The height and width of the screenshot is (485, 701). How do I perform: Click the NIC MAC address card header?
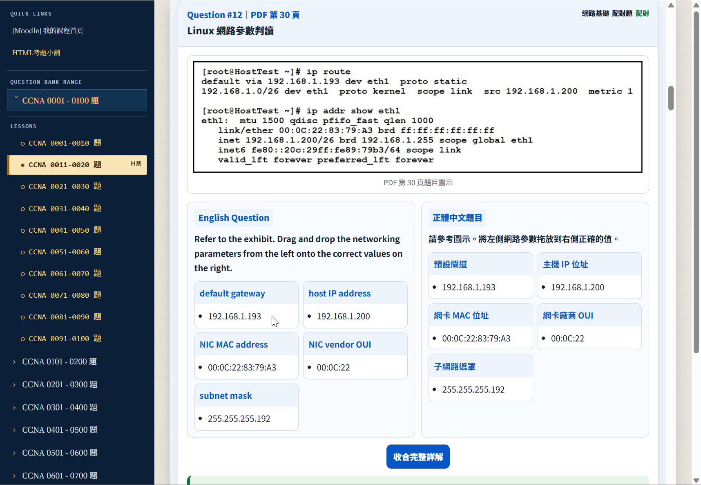[x=246, y=344]
